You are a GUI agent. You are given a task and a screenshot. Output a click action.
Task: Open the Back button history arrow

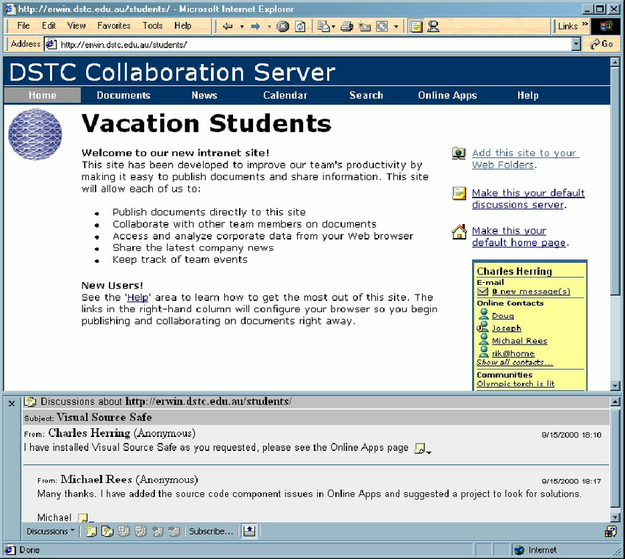coord(241,26)
